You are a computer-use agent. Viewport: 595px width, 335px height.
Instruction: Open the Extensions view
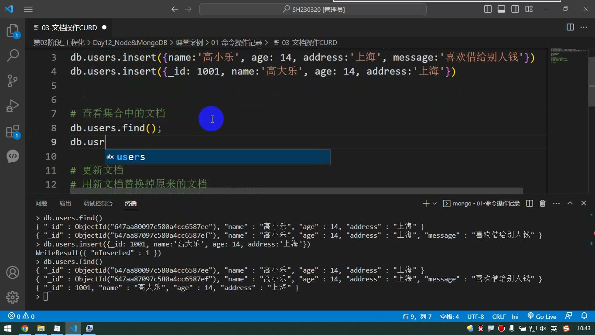(13, 132)
